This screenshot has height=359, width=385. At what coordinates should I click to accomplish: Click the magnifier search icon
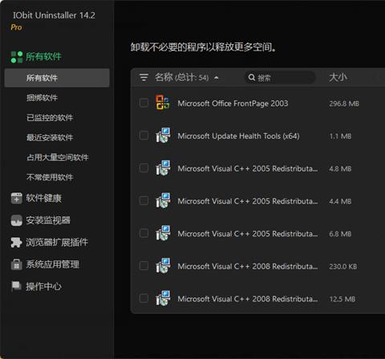[252, 78]
